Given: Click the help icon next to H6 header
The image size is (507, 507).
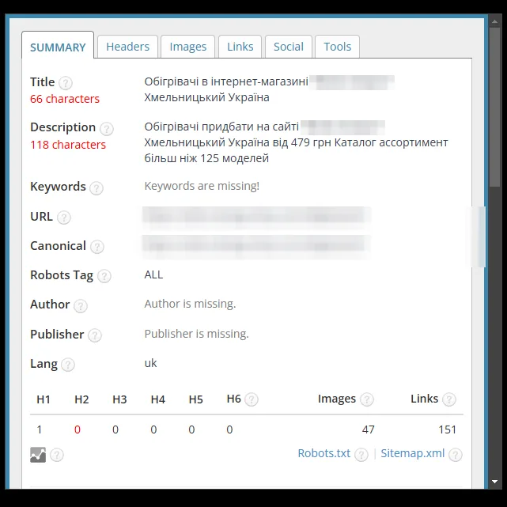Looking at the screenshot, I should pos(252,399).
